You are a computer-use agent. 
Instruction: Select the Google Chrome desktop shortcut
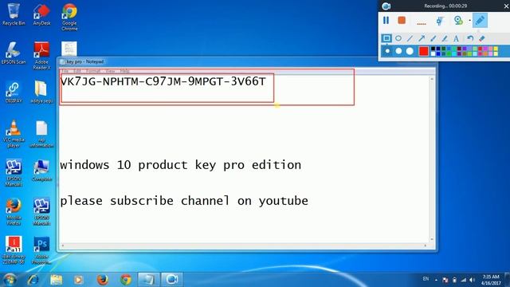point(69,17)
